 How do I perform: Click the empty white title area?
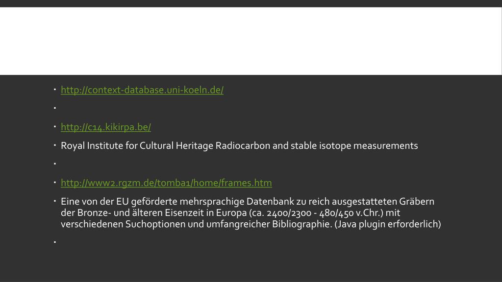[x=251, y=41]
